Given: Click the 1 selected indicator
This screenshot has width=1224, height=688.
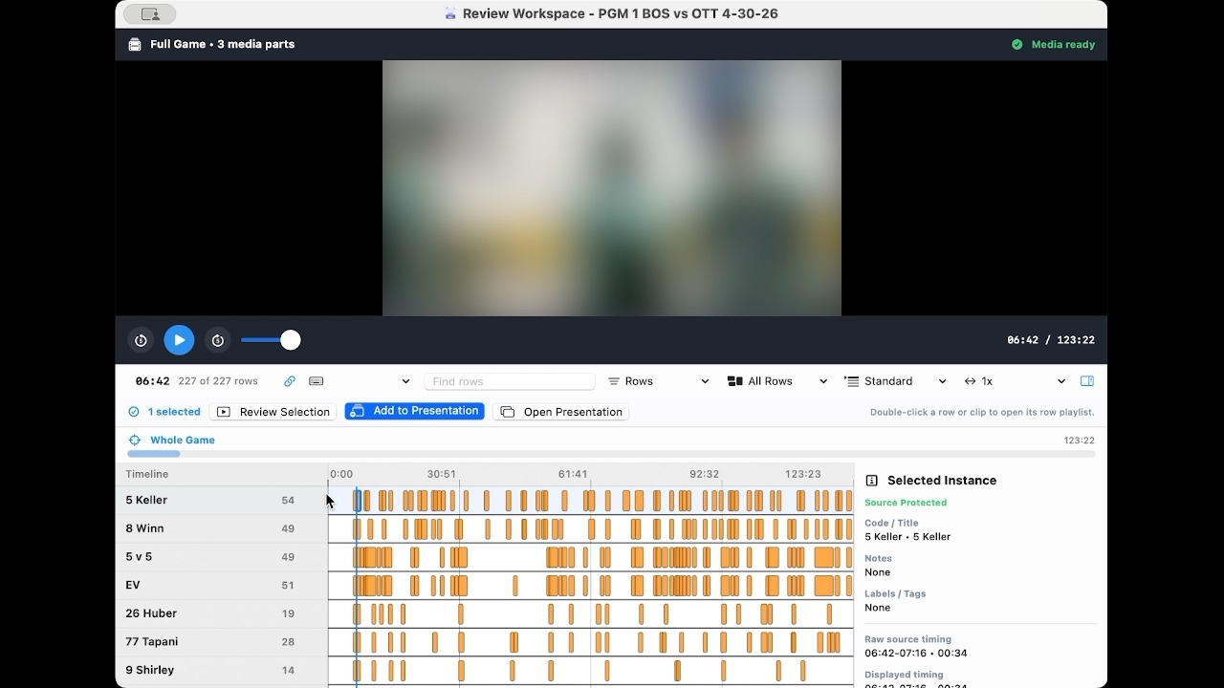Looking at the screenshot, I should click(164, 412).
